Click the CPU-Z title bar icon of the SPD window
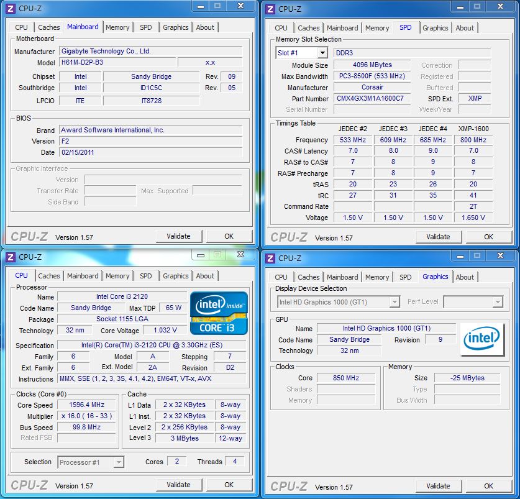Image resolution: width=520 pixels, height=499 pixels. (x=270, y=9)
